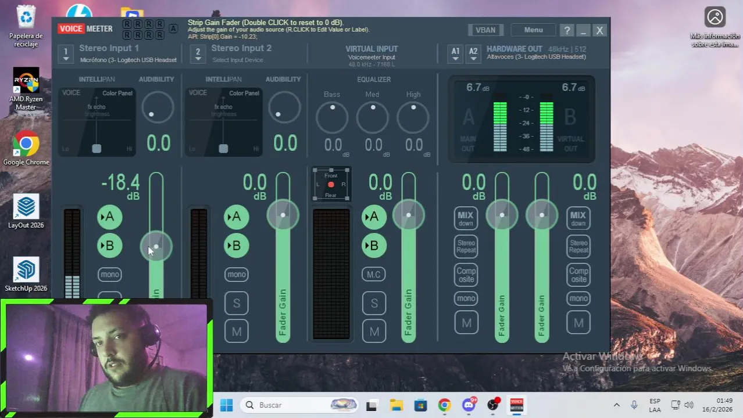
Task: Toggle Mix down on bus B
Action: (578, 218)
